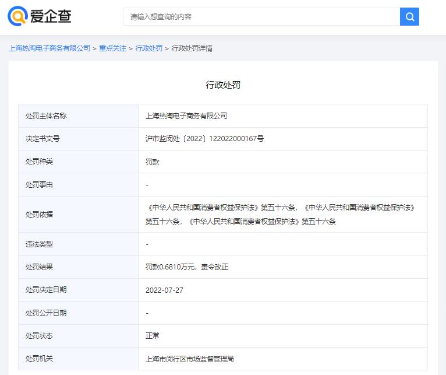446x375 pixels.
Task: Select the 消费者权益保护法 第五十六条 basis text
Action: click(280, 214)
